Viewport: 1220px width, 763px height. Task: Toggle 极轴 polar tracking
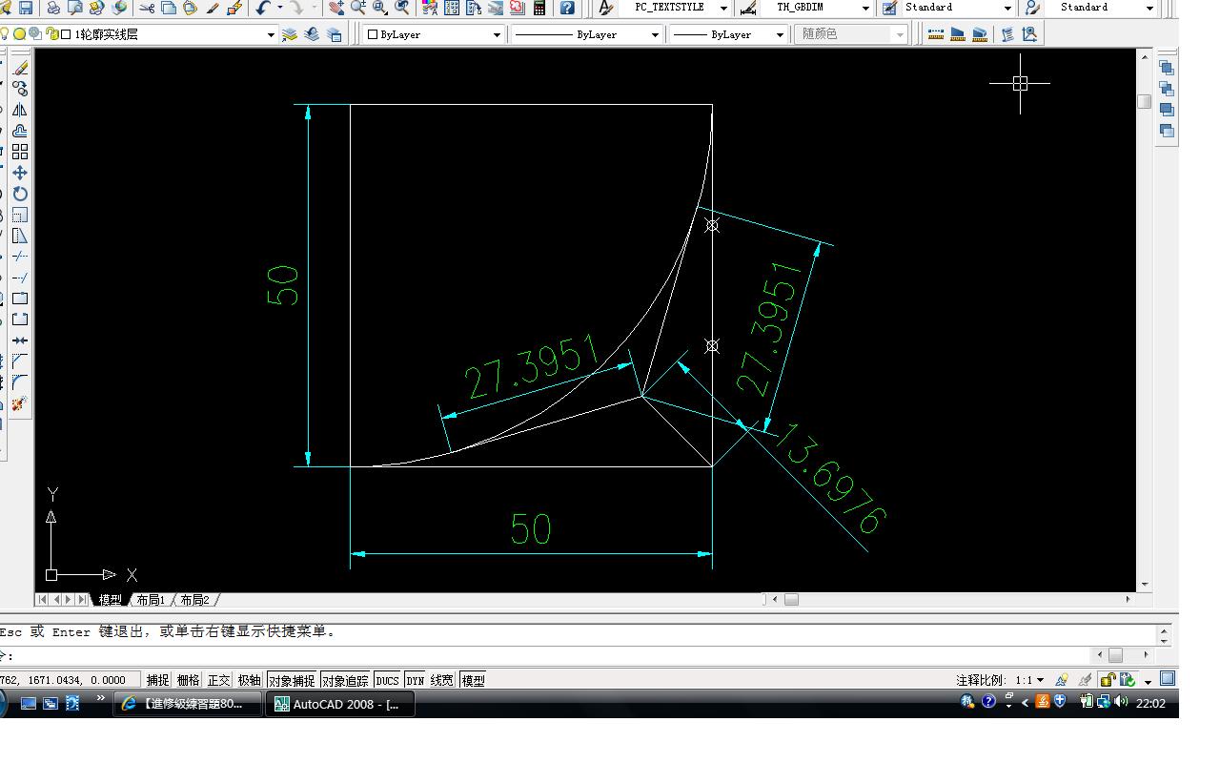(x=249, y=680)
